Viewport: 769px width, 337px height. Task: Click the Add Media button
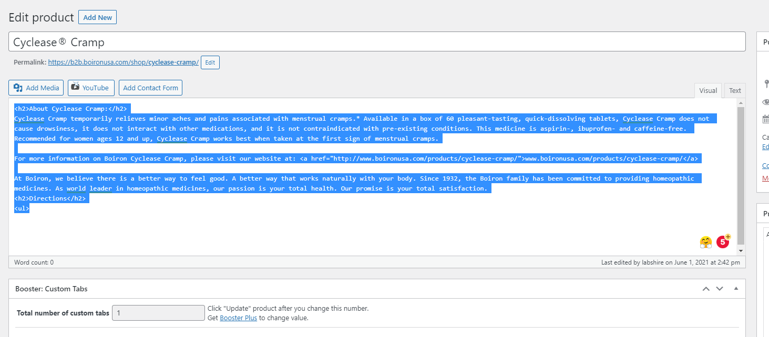(x=36, y=88)
